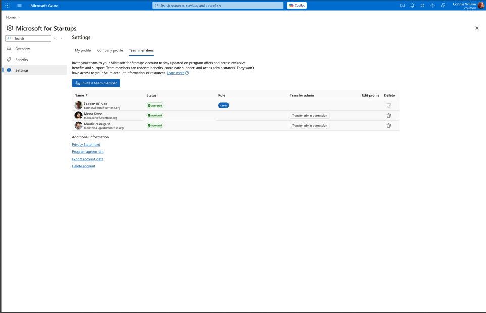Switch to the My profile tab
Image resolution: width=486 pixels, height=313 pixels.
pos(83,50)
